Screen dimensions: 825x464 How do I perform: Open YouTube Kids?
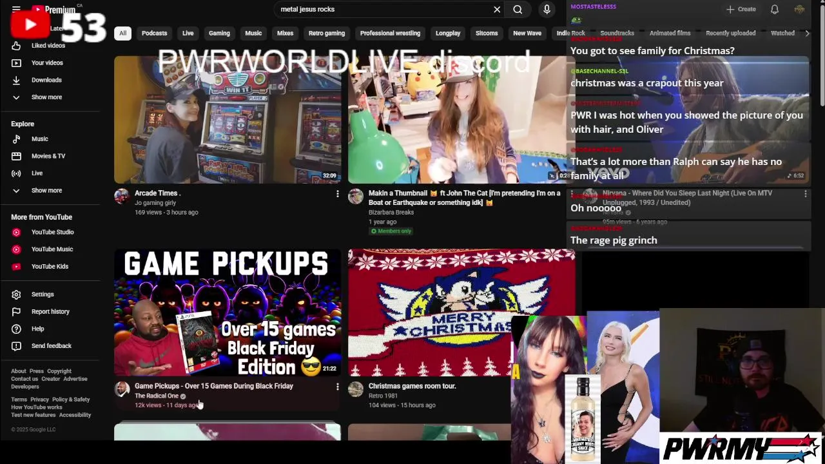coord(50,267)
